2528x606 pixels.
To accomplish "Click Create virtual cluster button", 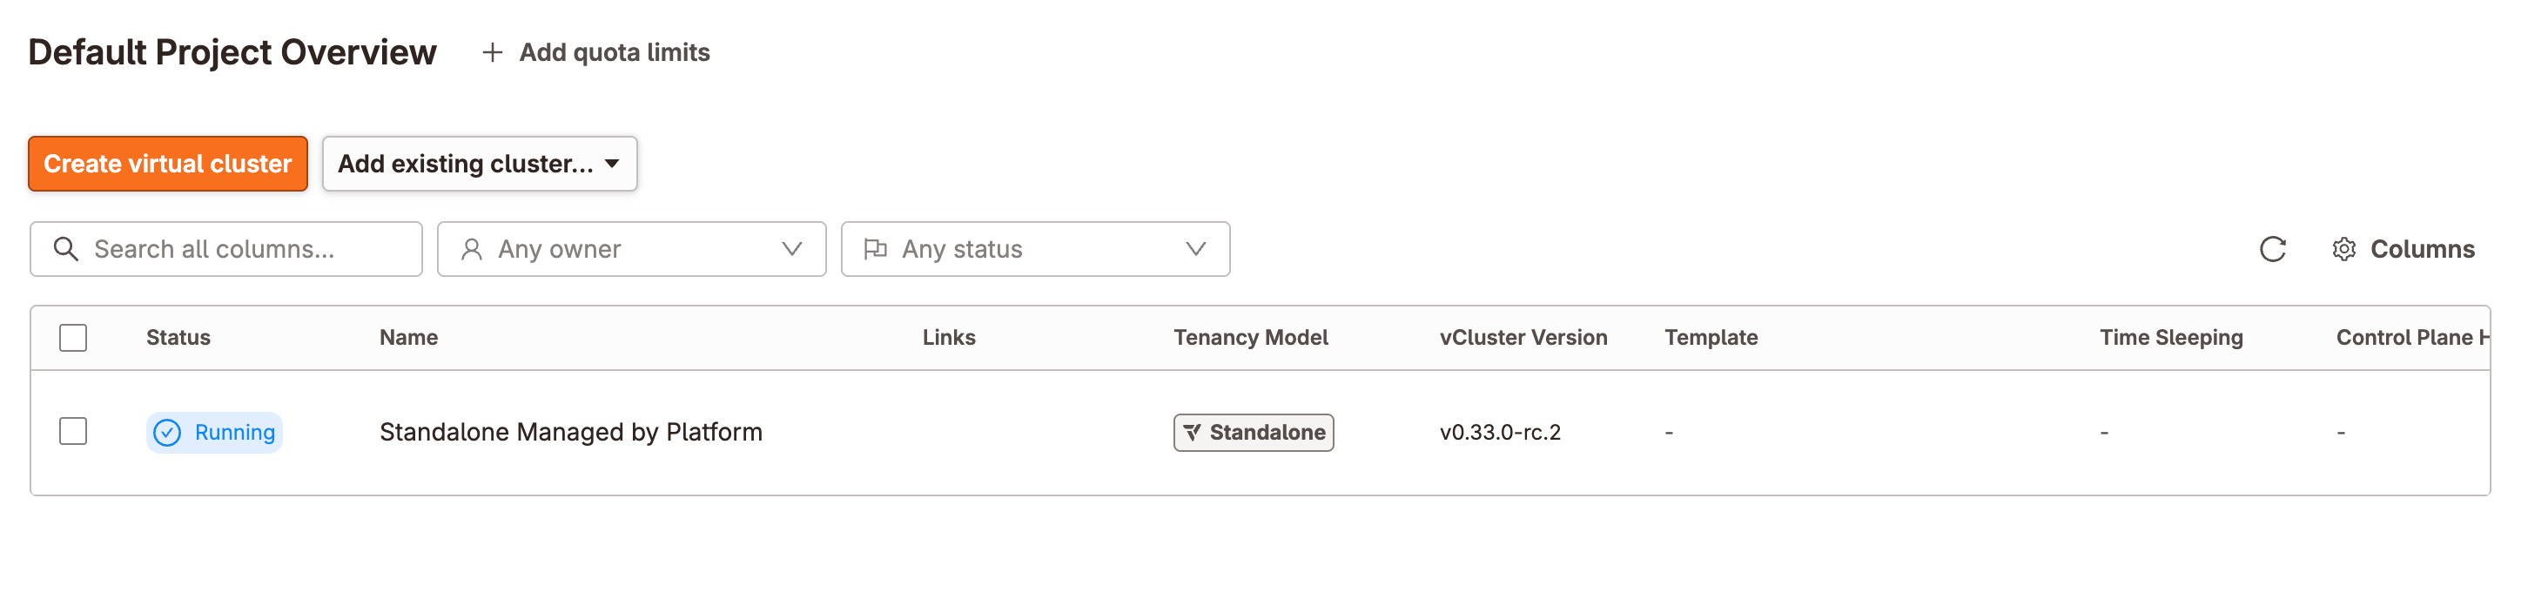I will [168, 164].
